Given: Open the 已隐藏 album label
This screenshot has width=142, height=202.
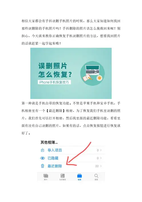Looking at the screenshot, I should click(53, 158).
